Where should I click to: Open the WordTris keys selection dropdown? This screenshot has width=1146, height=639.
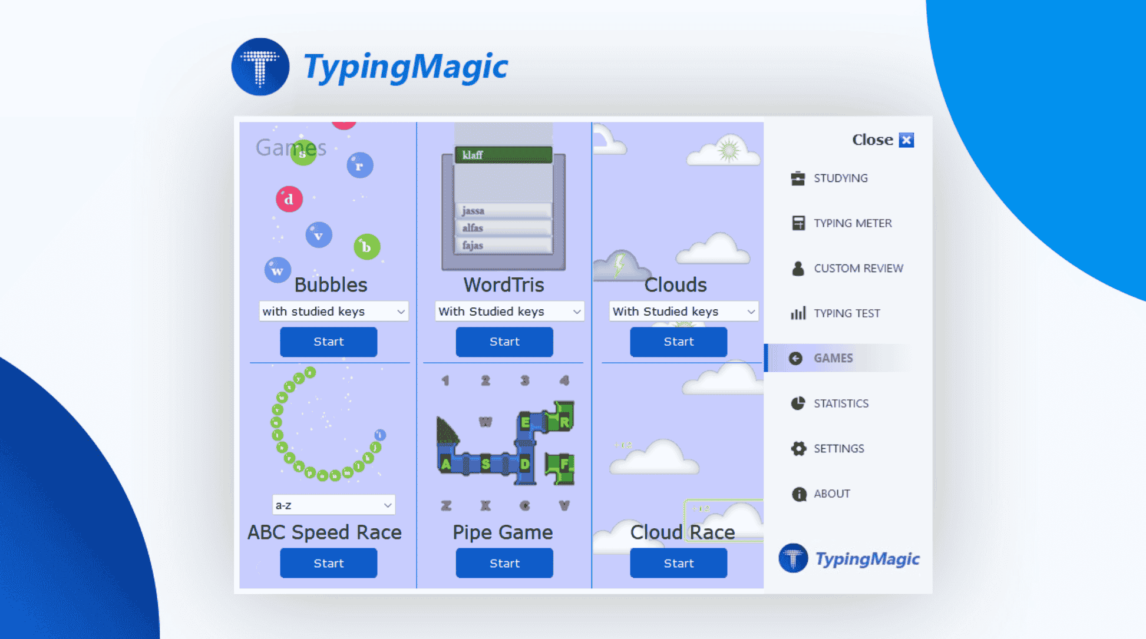pos(509,311)
